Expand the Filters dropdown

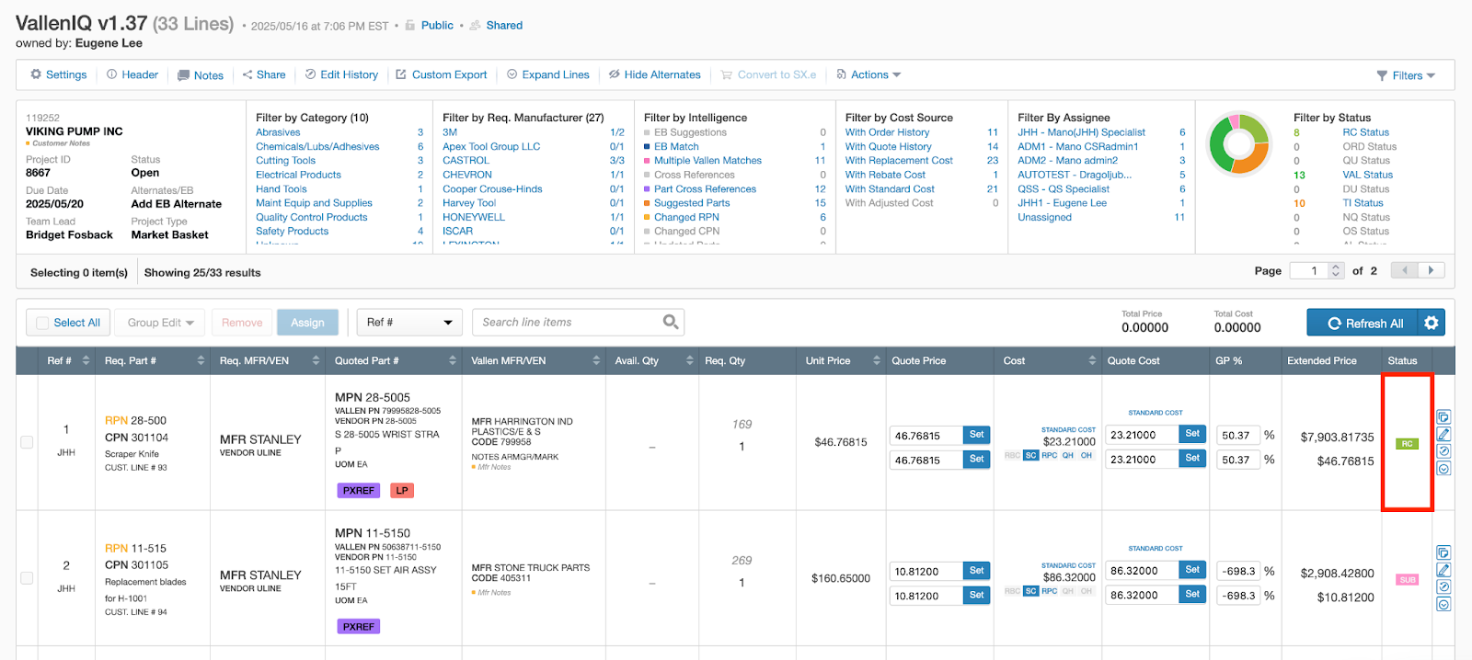(x=1406, y=75)
